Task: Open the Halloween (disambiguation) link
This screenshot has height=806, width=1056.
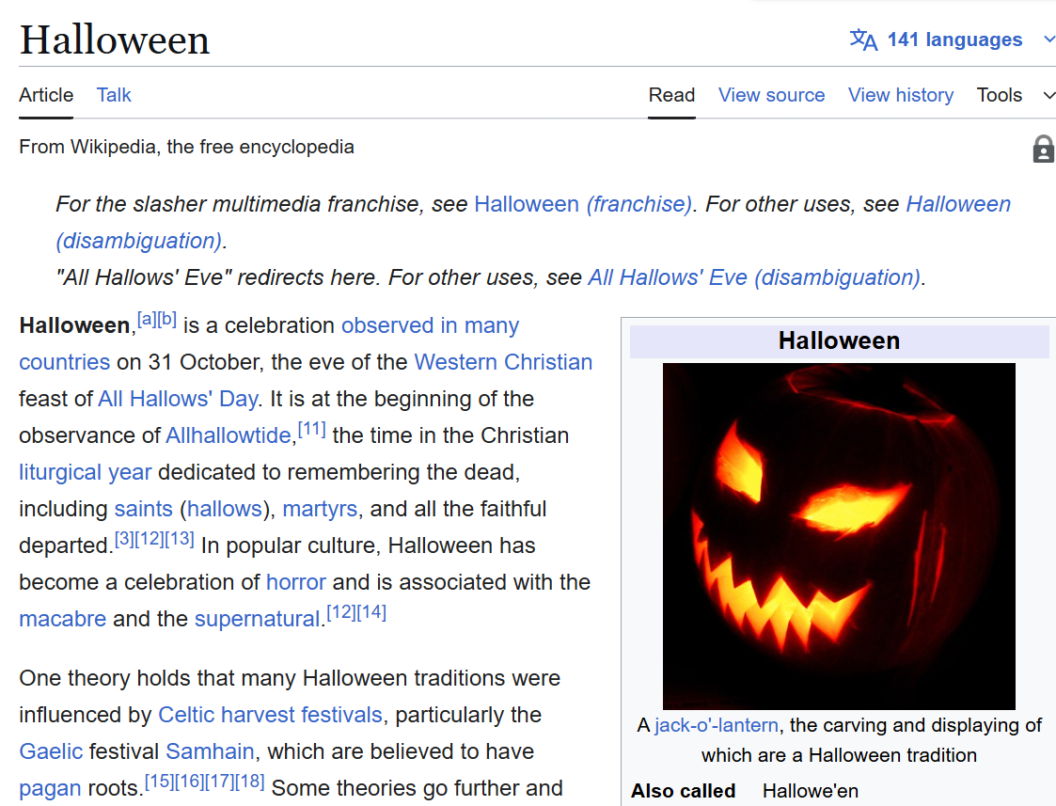Action: [x=958, y=204]
